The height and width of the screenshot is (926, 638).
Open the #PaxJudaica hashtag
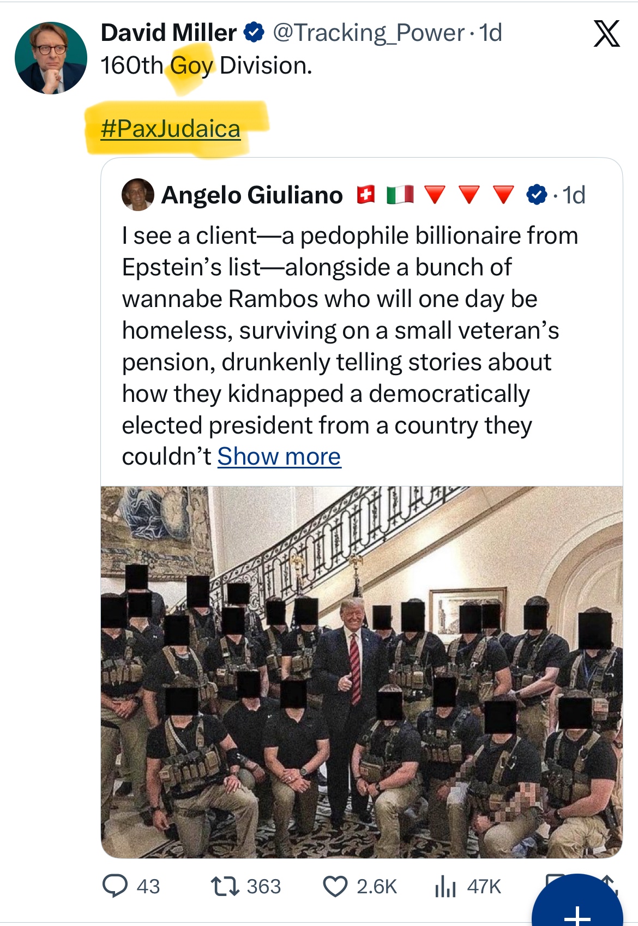click(x=171, y=129)
